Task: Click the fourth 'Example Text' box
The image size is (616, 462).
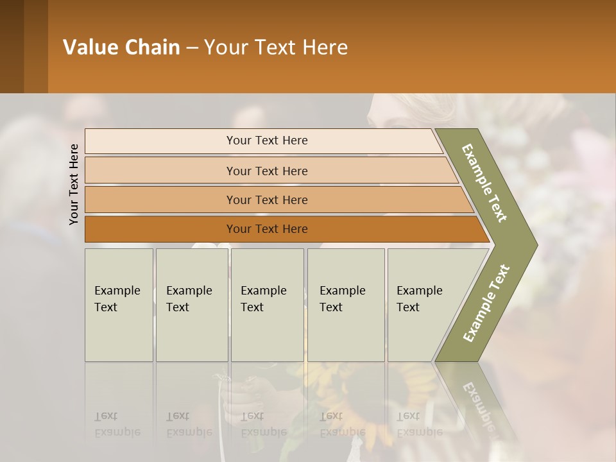Action: pyautogui.click(x=346, y=305)
